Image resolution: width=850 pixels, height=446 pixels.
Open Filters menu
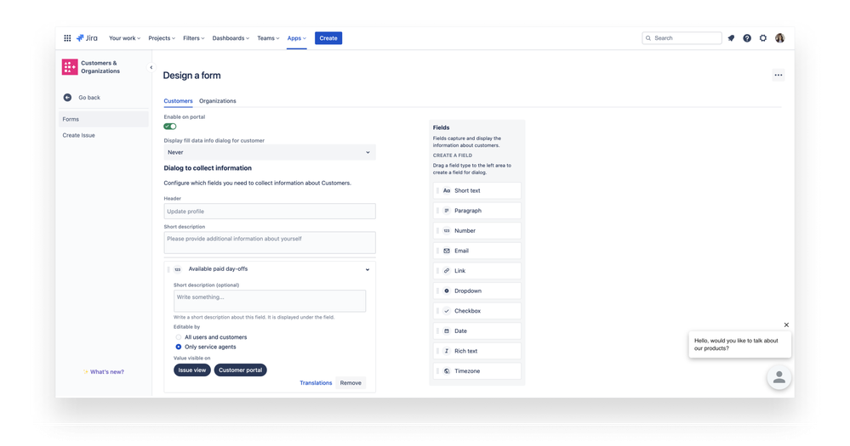pos(193,38)
